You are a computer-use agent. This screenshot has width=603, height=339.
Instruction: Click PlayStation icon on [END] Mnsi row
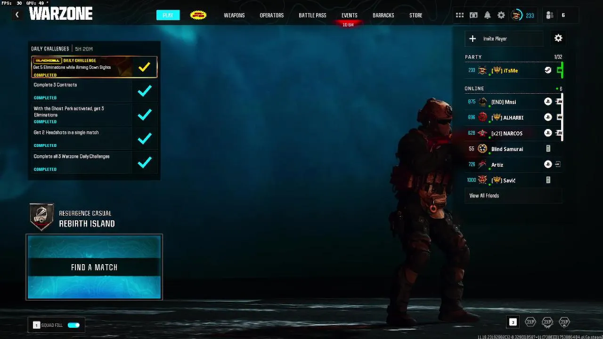click(548, 101)
